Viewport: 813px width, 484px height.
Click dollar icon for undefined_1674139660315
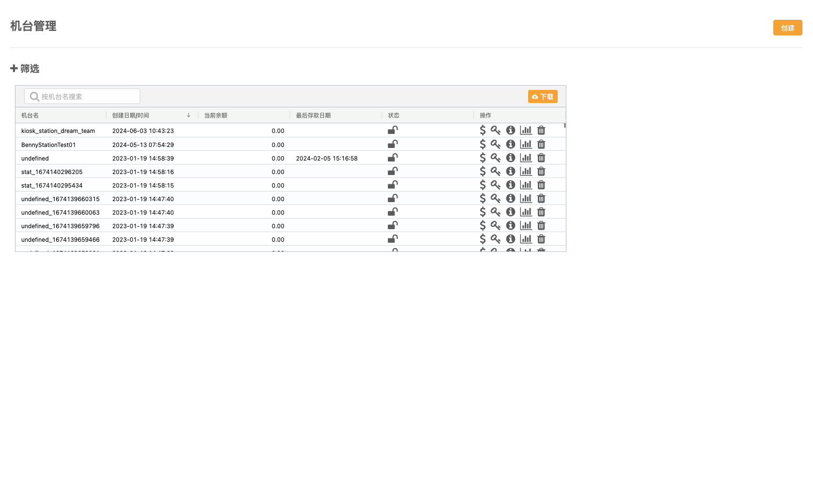click(482, 198)
